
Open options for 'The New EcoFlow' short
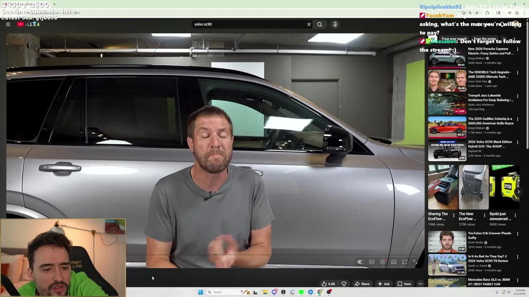click(484, 215)
